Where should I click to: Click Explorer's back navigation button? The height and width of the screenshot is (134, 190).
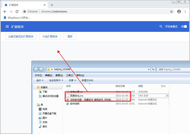(36, 69)
